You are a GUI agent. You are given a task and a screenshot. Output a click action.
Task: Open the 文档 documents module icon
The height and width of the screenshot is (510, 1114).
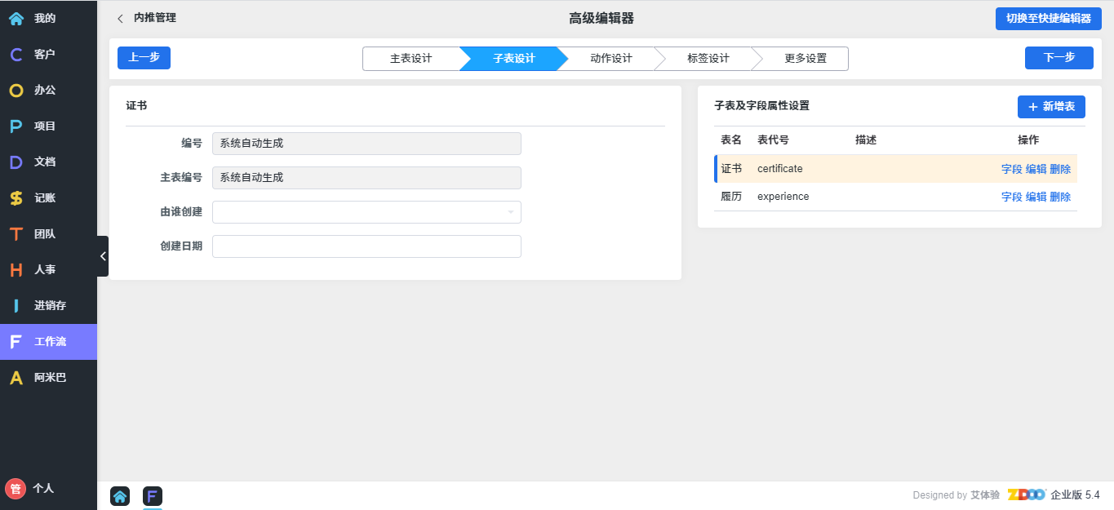(16, 162)
